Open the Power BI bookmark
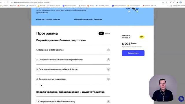The height and width of the screenshot is (104, 185). pyautogui.click(x=42, y=6)
